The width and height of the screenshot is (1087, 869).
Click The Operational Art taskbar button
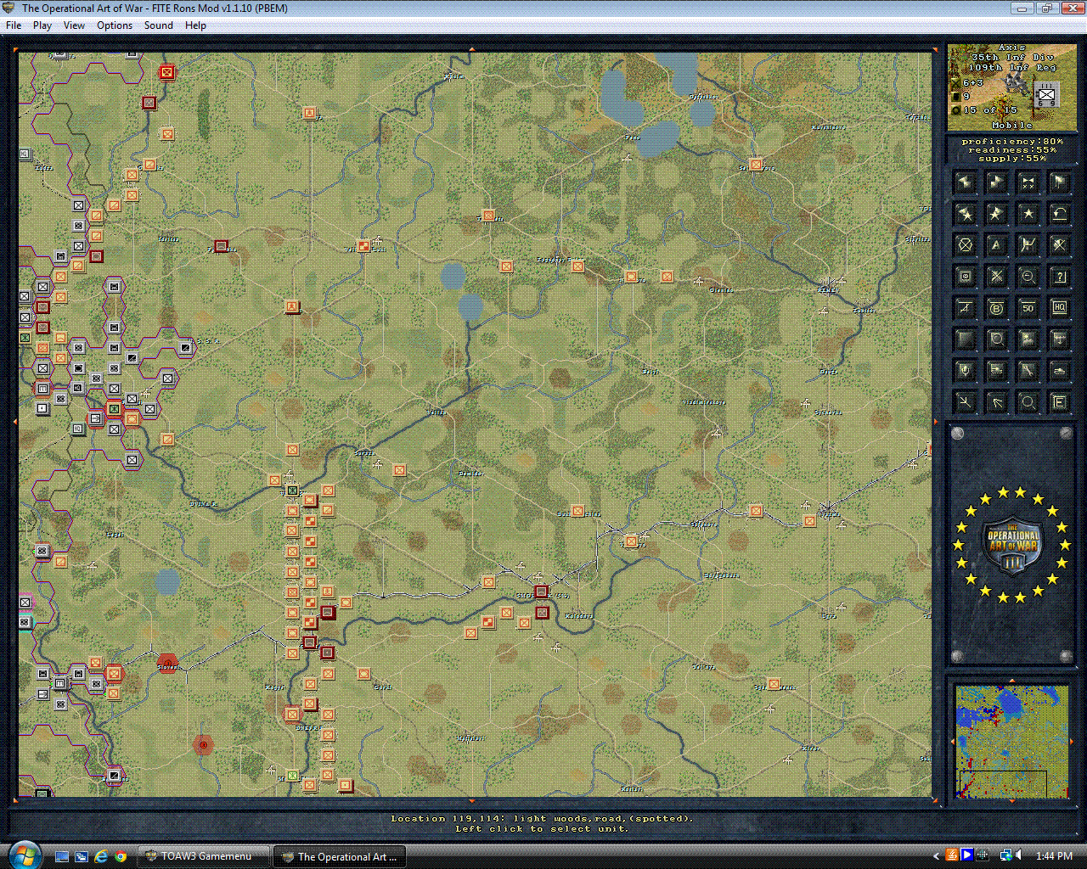pyautogui.click(x=339, y=856)
